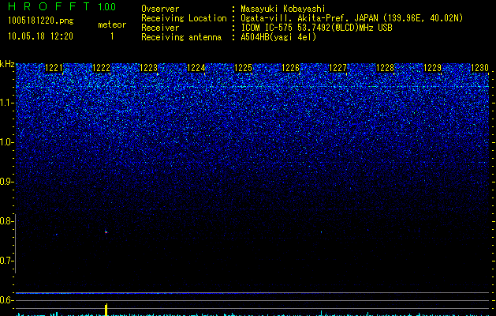Click the 1228 time marker
Screen dimensions: 496x316
point(386,68)
